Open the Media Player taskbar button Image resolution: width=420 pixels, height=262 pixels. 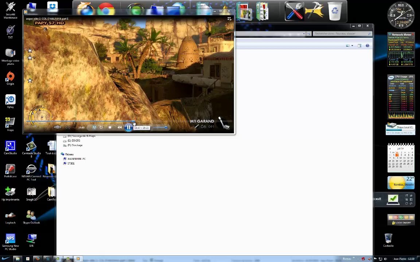click(x=78, y=259)
